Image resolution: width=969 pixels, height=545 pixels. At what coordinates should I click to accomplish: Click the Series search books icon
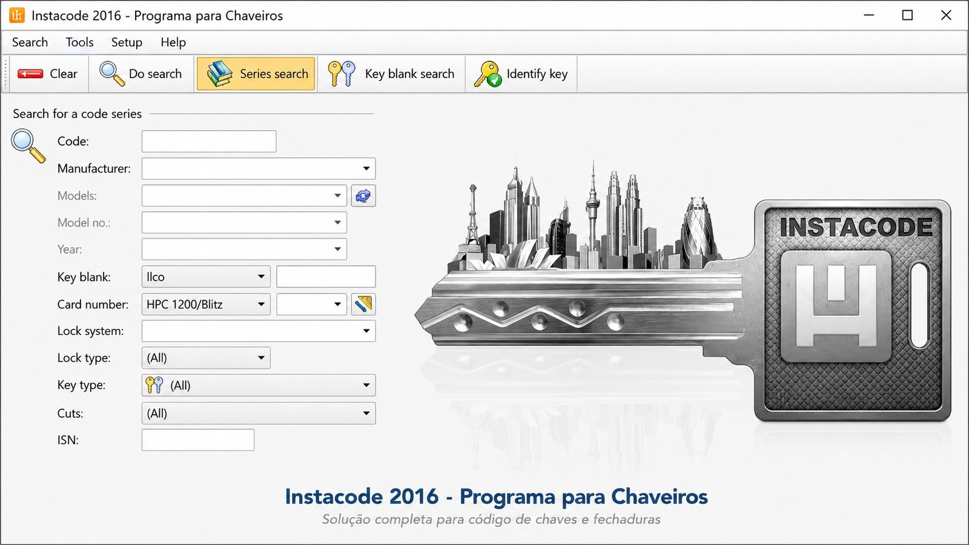tap(219, 74)
